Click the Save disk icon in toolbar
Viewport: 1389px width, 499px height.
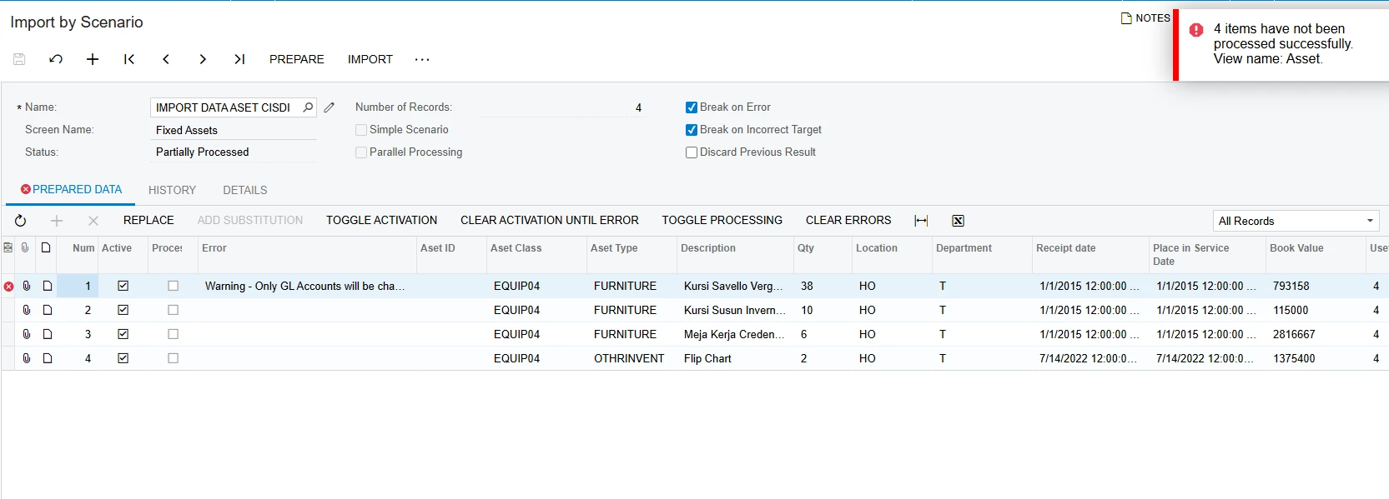tap(19, 59)
